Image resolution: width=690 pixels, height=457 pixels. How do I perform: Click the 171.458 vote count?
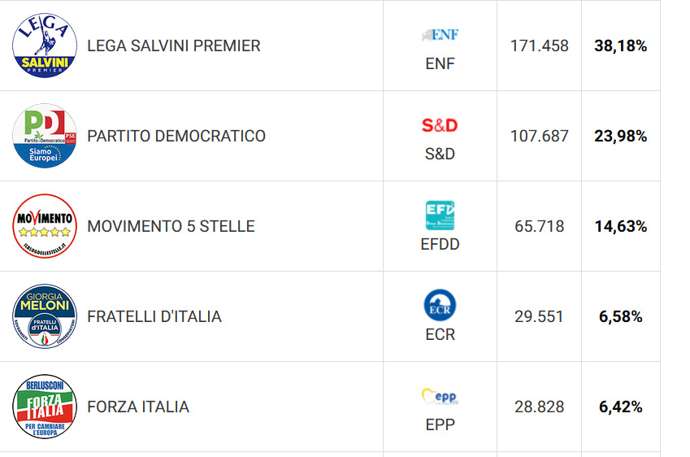[x=540, y=46]
